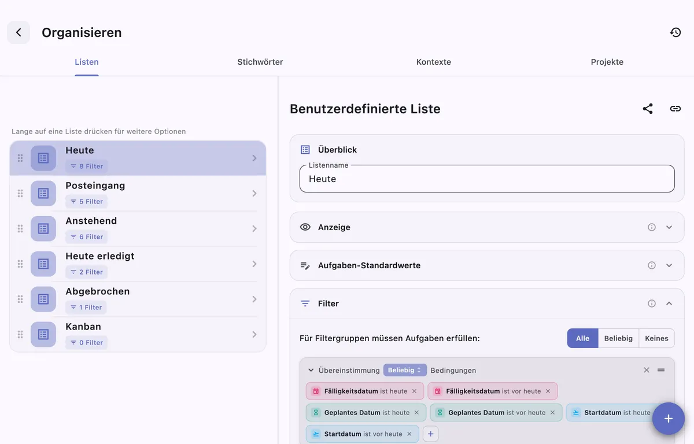Click the Listenname input field
The height and width of the screenshot is (444, 694).
487,179
